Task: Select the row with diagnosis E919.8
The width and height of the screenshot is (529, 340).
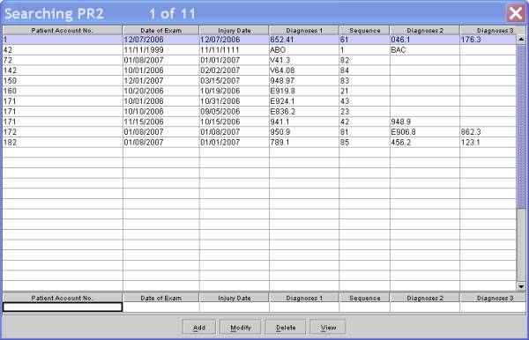Action: coord(259,91)
